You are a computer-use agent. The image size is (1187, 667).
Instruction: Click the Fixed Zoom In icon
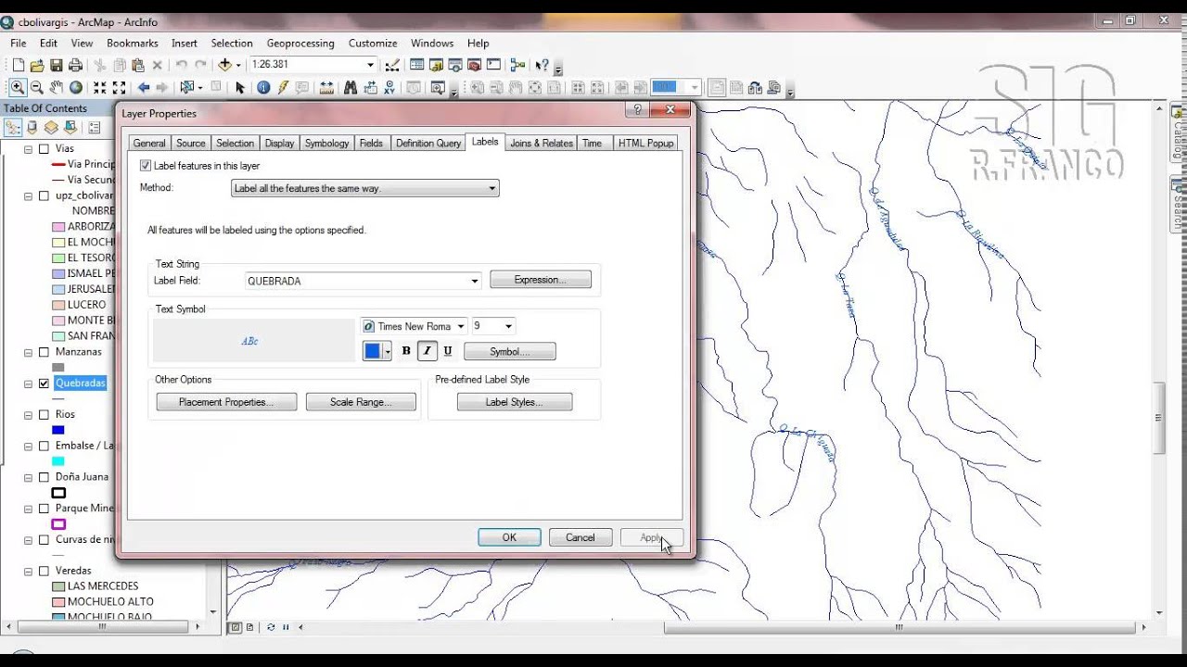point(99,87)
